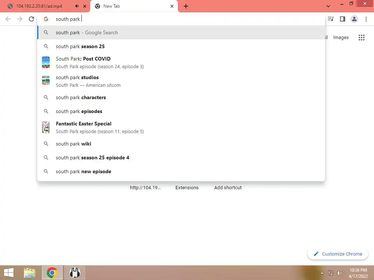Click the Add shortcut tile

click(x=228, y=188)
